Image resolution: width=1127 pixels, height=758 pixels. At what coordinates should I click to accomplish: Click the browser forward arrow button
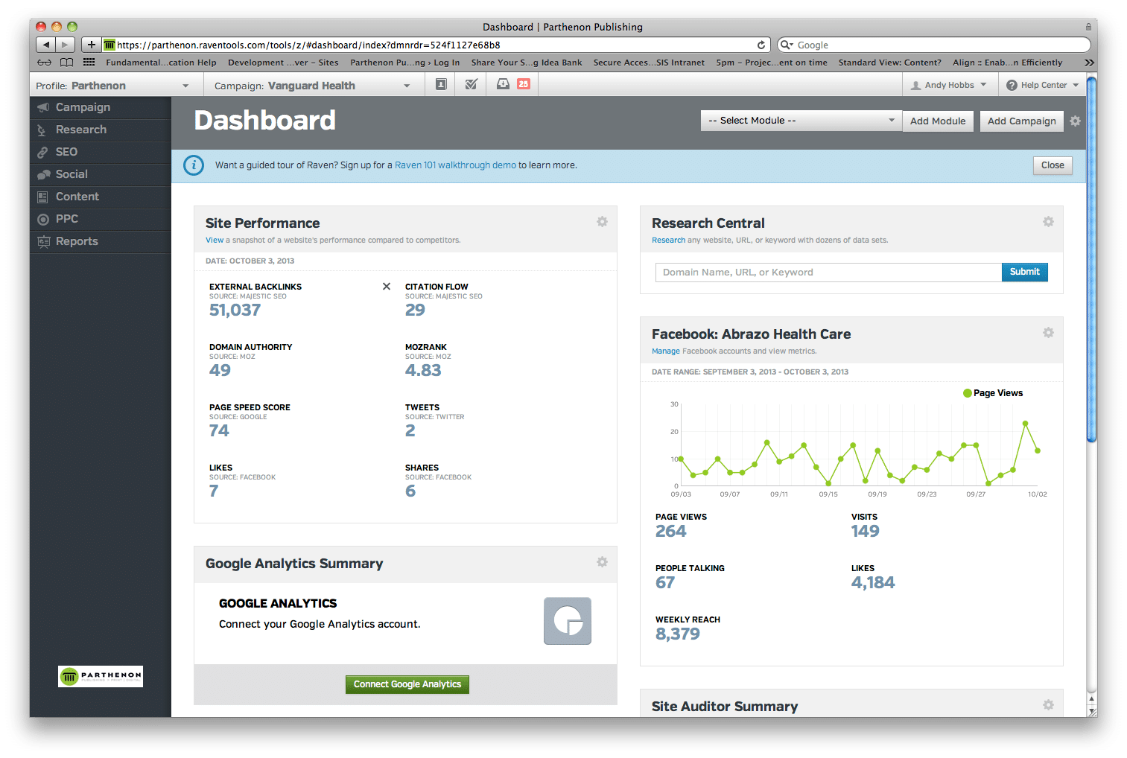[66, 45]
